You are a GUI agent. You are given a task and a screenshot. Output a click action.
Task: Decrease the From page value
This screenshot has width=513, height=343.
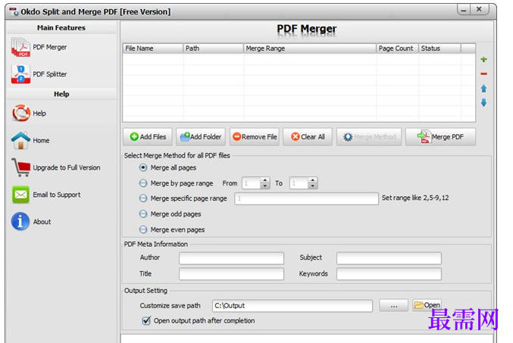click(x=264, y=186)
